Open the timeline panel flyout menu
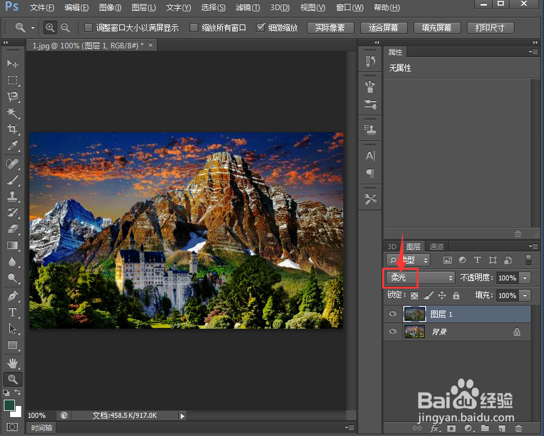This screenshot has width=544, height=436. click(349, 427)
